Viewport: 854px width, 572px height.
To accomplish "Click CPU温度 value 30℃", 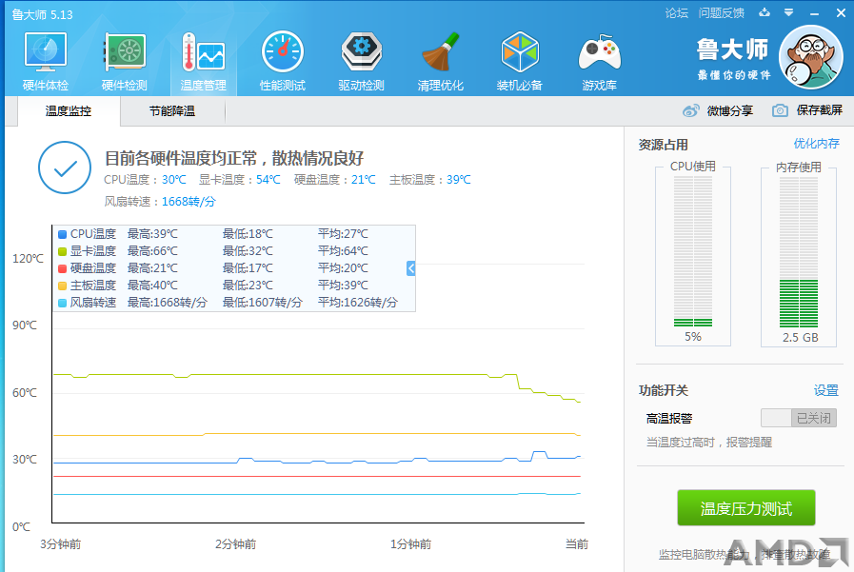I will click(x=173, y=180).
